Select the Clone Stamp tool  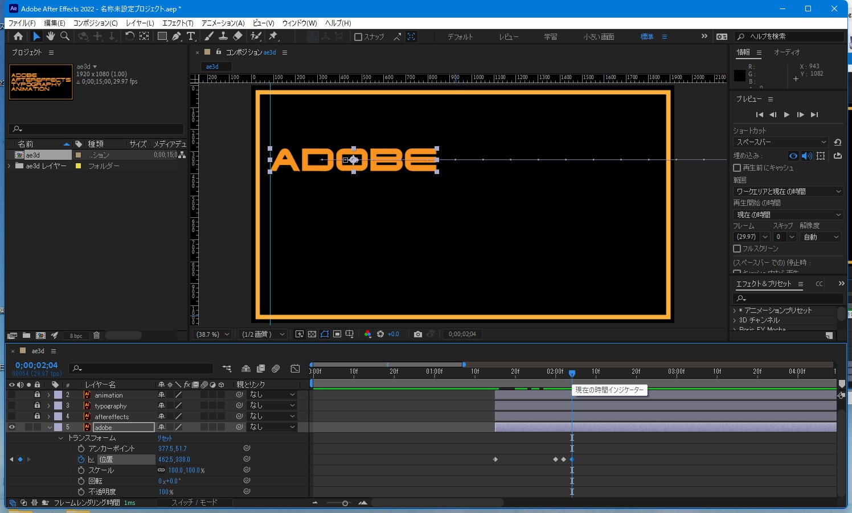click(223, 36)
